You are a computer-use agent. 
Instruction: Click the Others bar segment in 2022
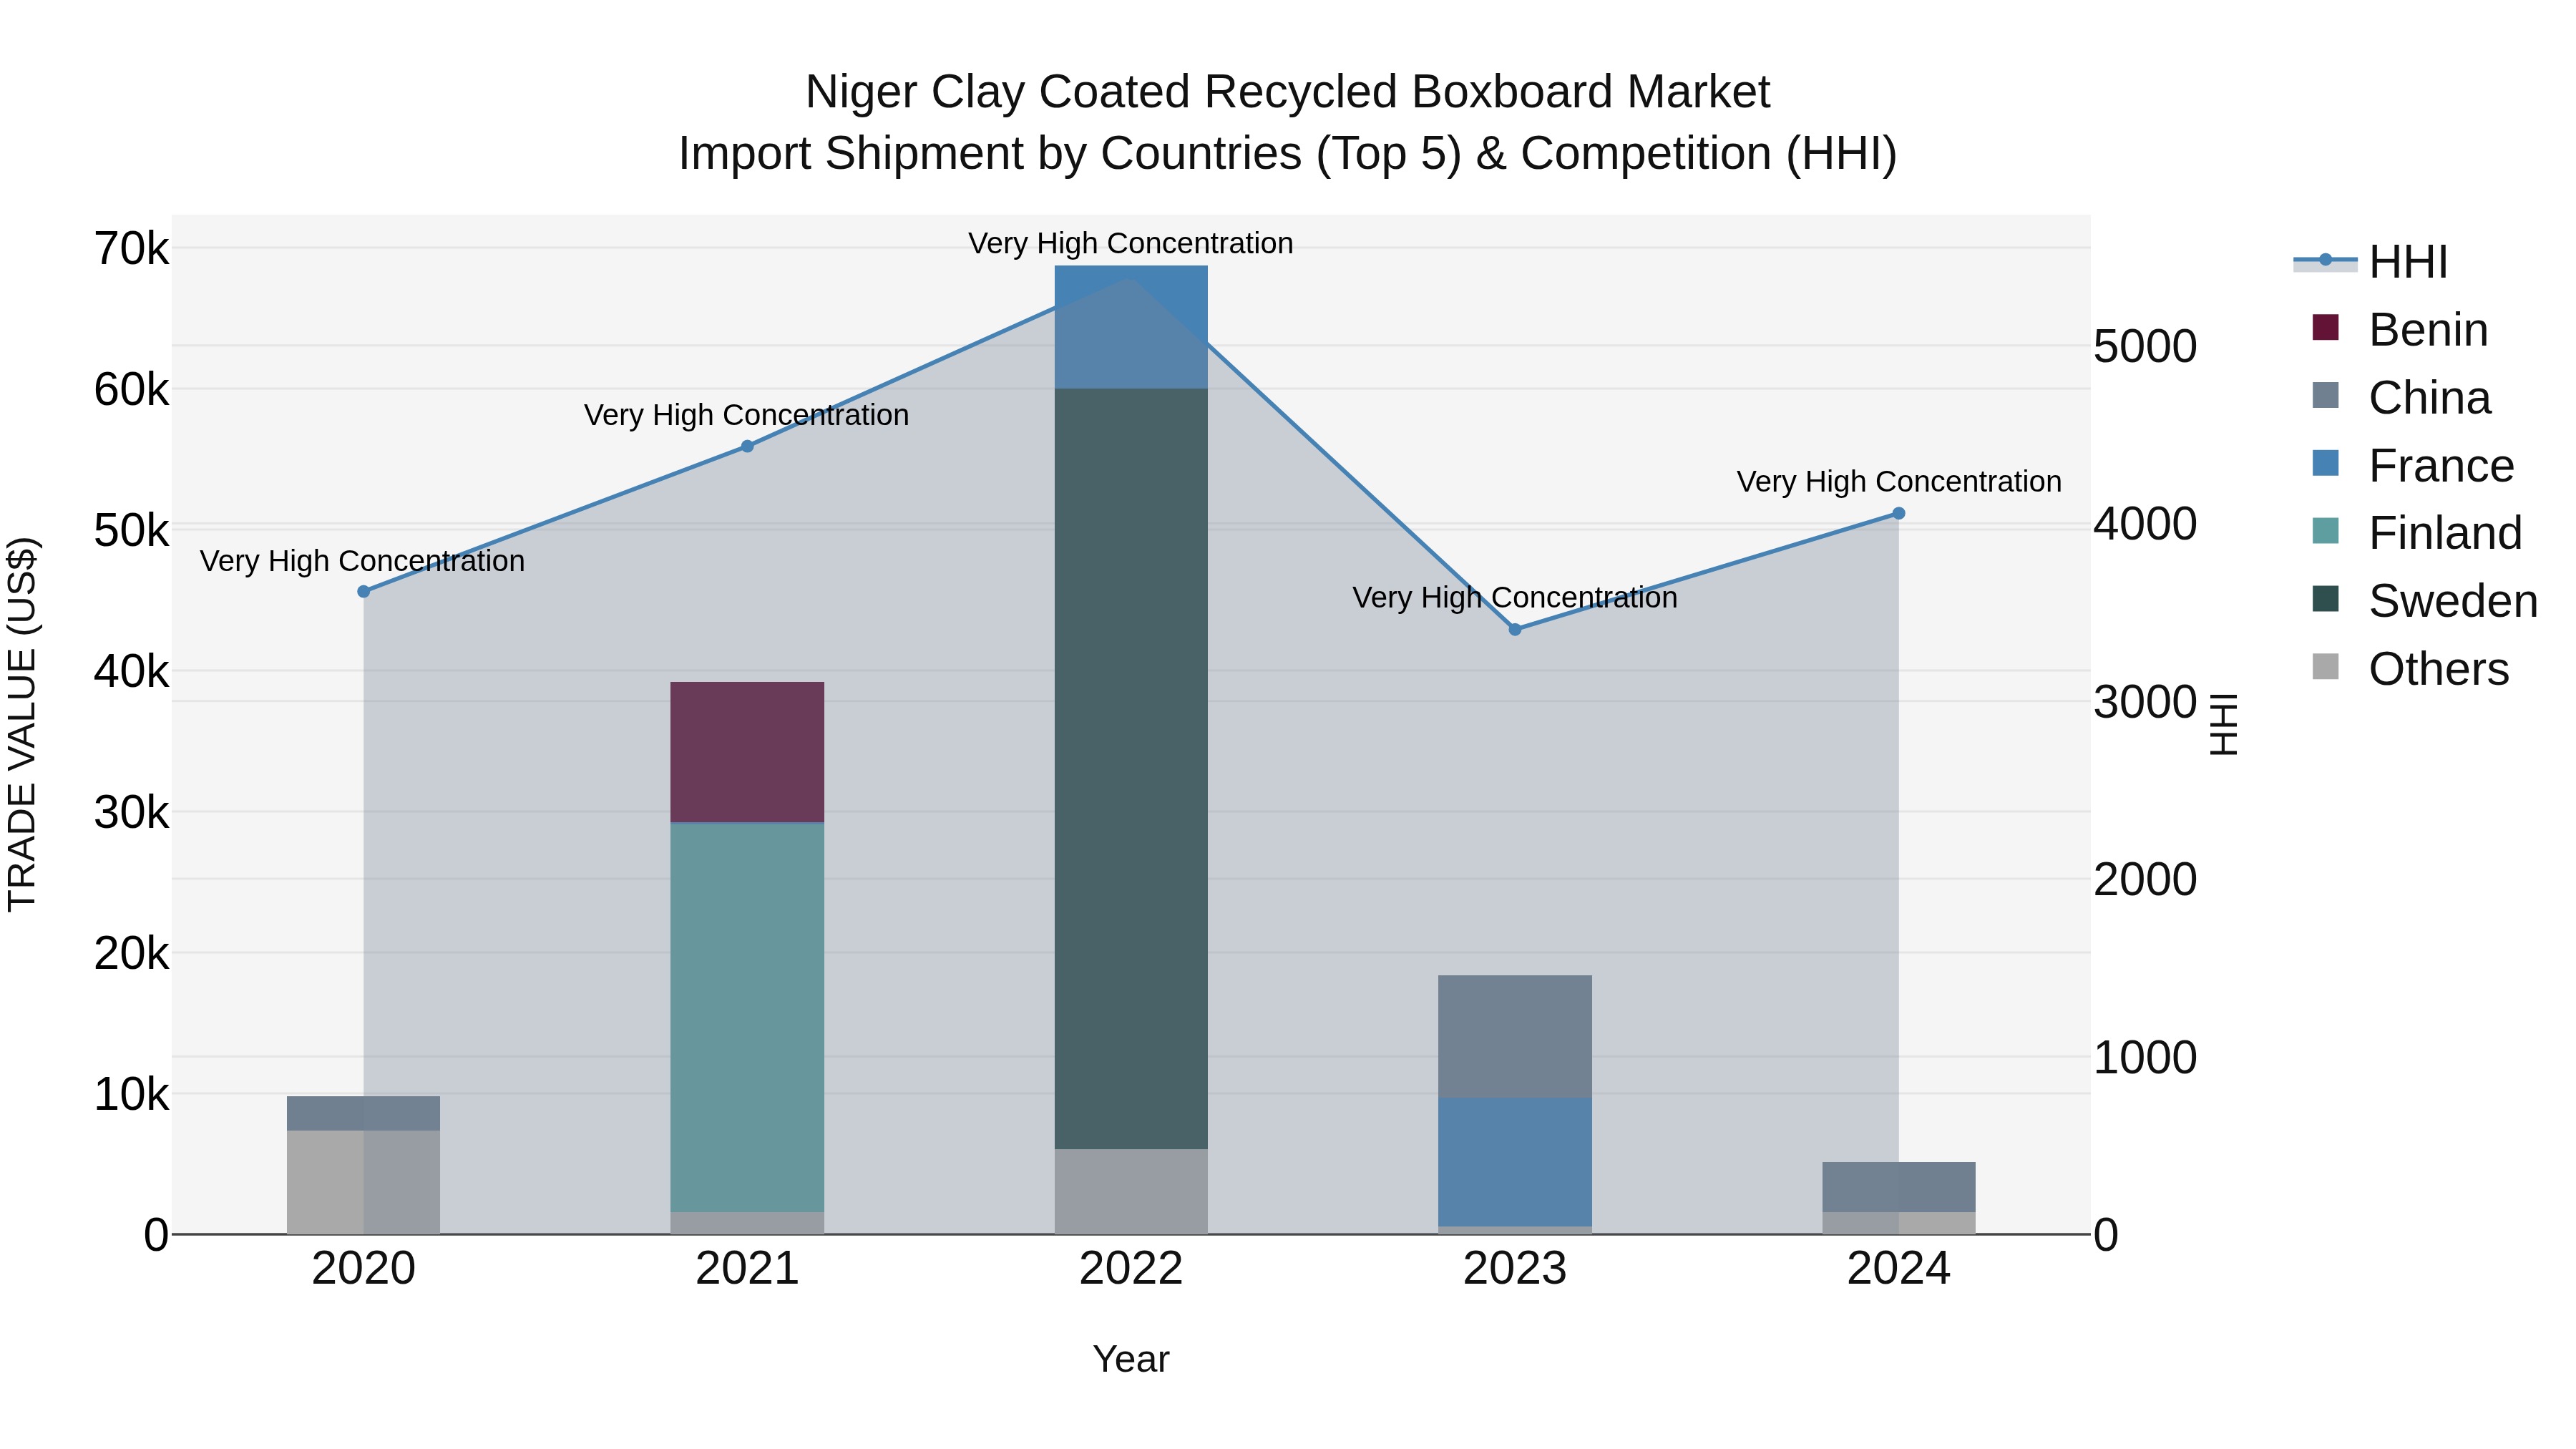1131,1191
